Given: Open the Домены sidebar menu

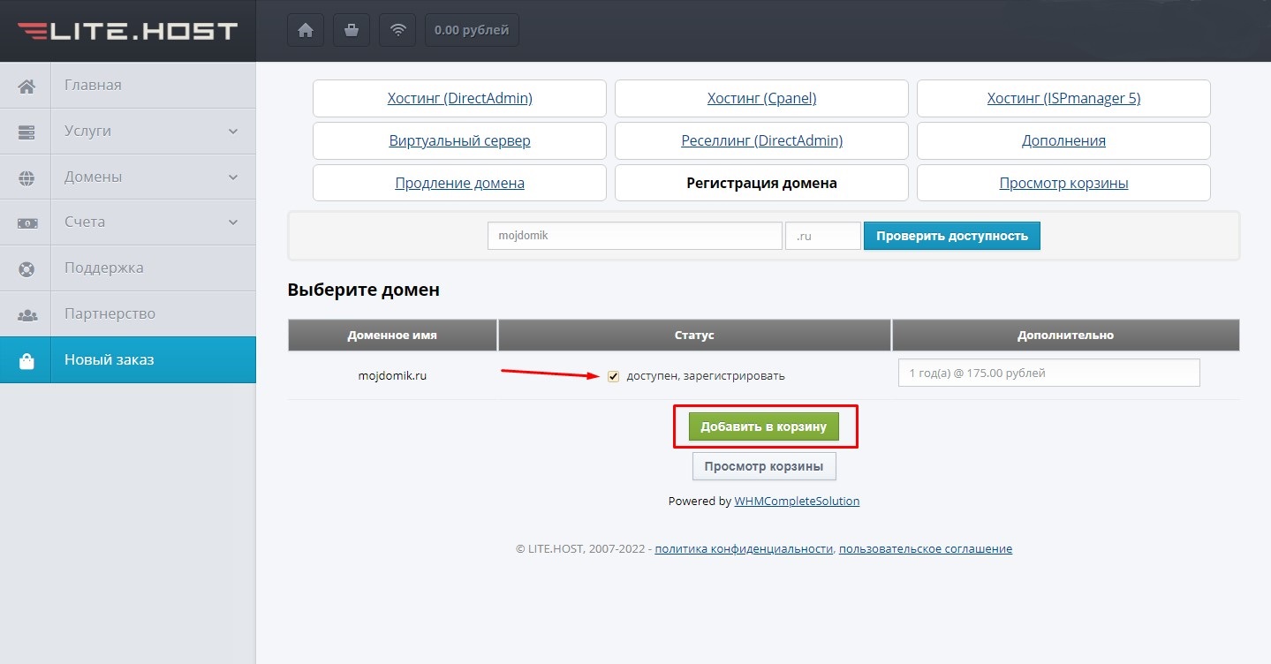Looking at the screenshot, I should click(x=128, y=177).
